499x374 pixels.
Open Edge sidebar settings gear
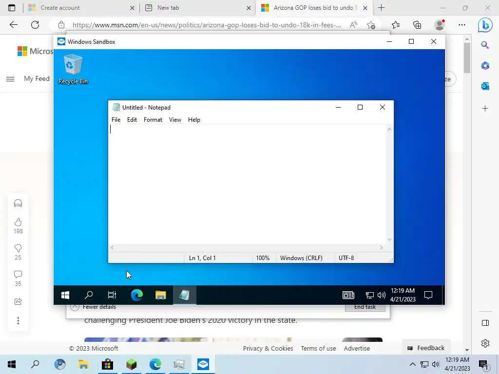(485, 343)
